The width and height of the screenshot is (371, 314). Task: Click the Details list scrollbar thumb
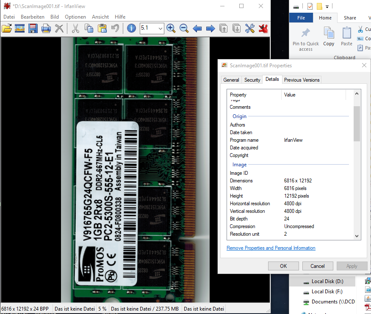tap(357, 124)
